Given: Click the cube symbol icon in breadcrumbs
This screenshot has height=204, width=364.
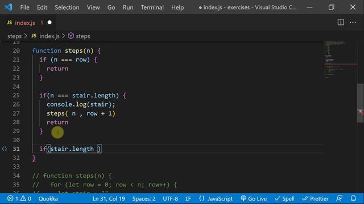Looking at the screenshot, I should 71,36.
